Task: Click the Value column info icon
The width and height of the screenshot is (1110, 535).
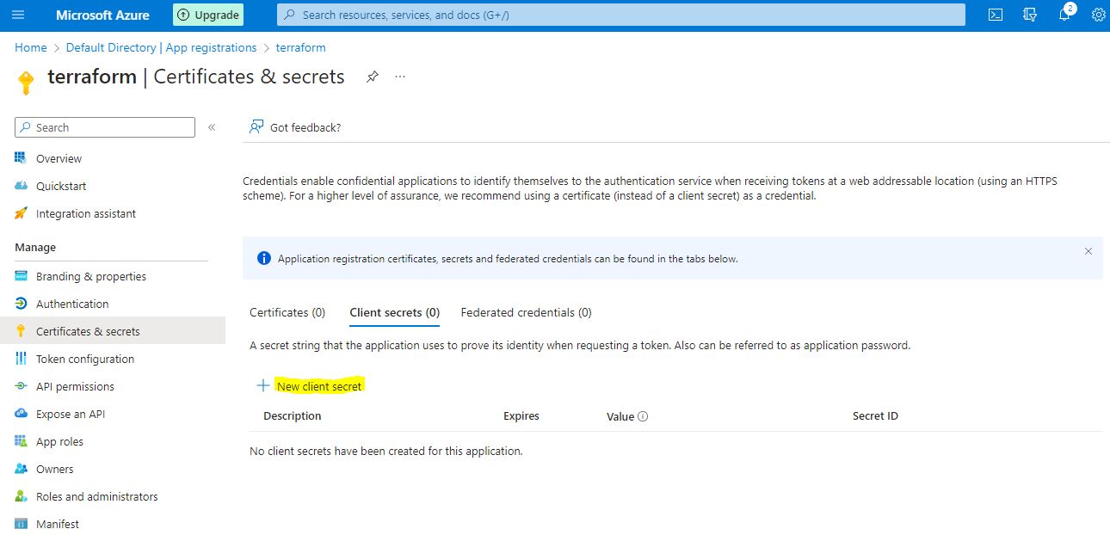Action: 643,416
